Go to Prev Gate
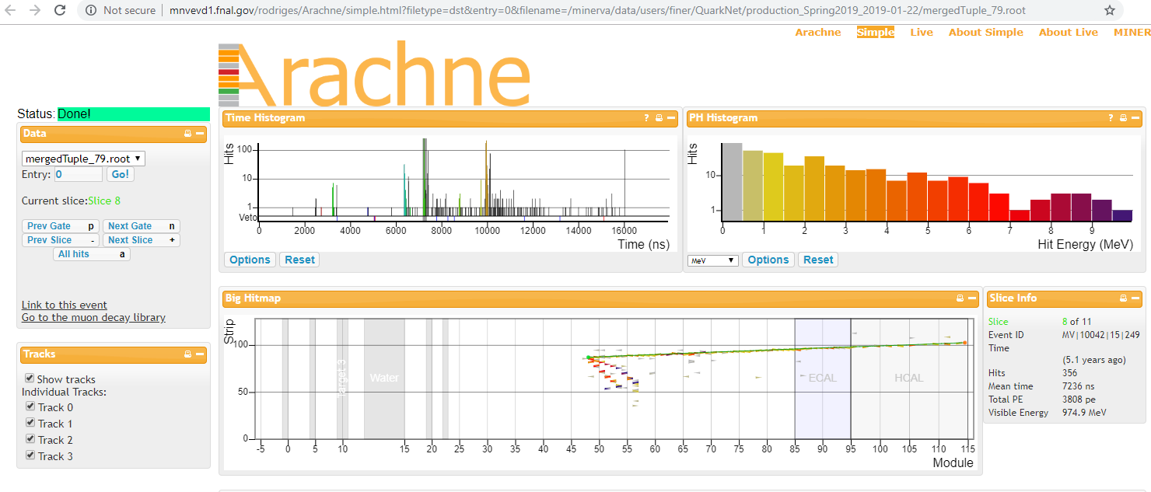The image size is (1151, 492). [x=61, y=226]
